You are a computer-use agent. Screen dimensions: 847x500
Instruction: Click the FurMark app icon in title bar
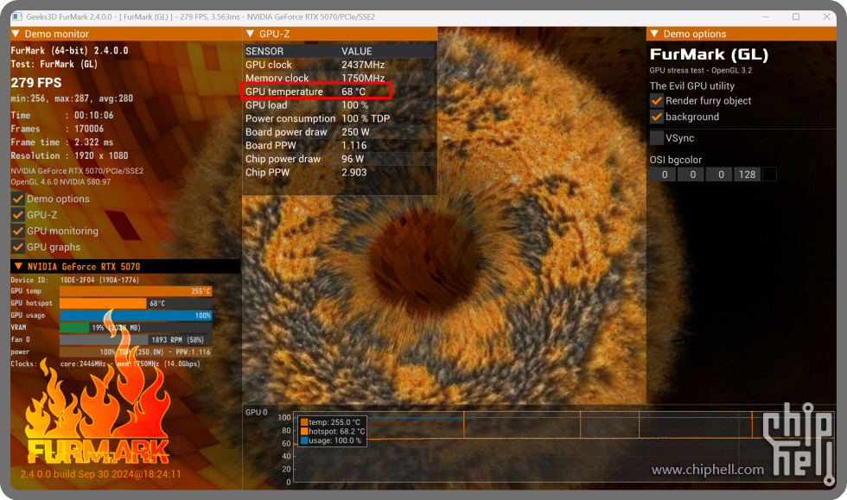tap(17, 16)
